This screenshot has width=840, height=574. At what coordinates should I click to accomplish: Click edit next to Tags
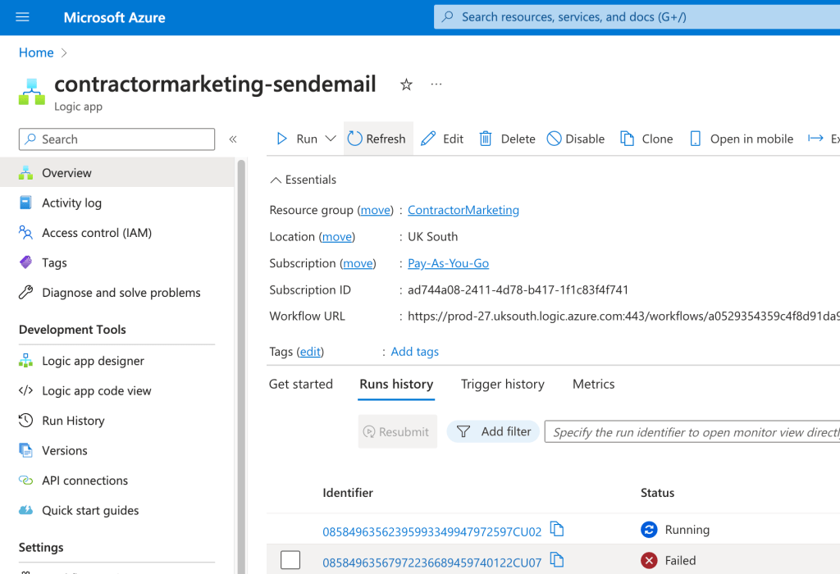tap(310, 352)
